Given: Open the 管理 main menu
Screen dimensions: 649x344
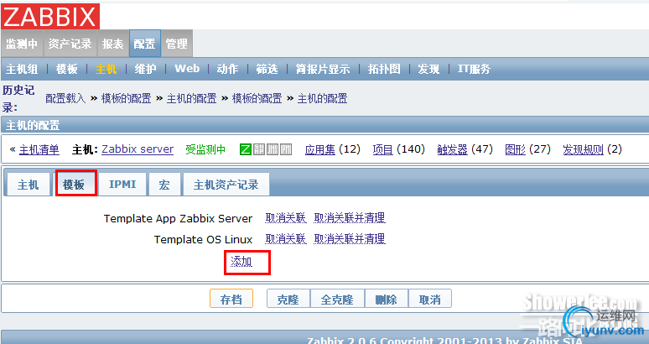Looking at the screenshot, I should (x=177, y=44).
